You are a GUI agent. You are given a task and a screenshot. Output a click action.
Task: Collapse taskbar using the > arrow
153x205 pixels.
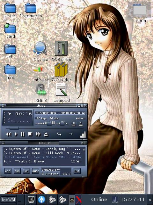[x=150, y=200]
